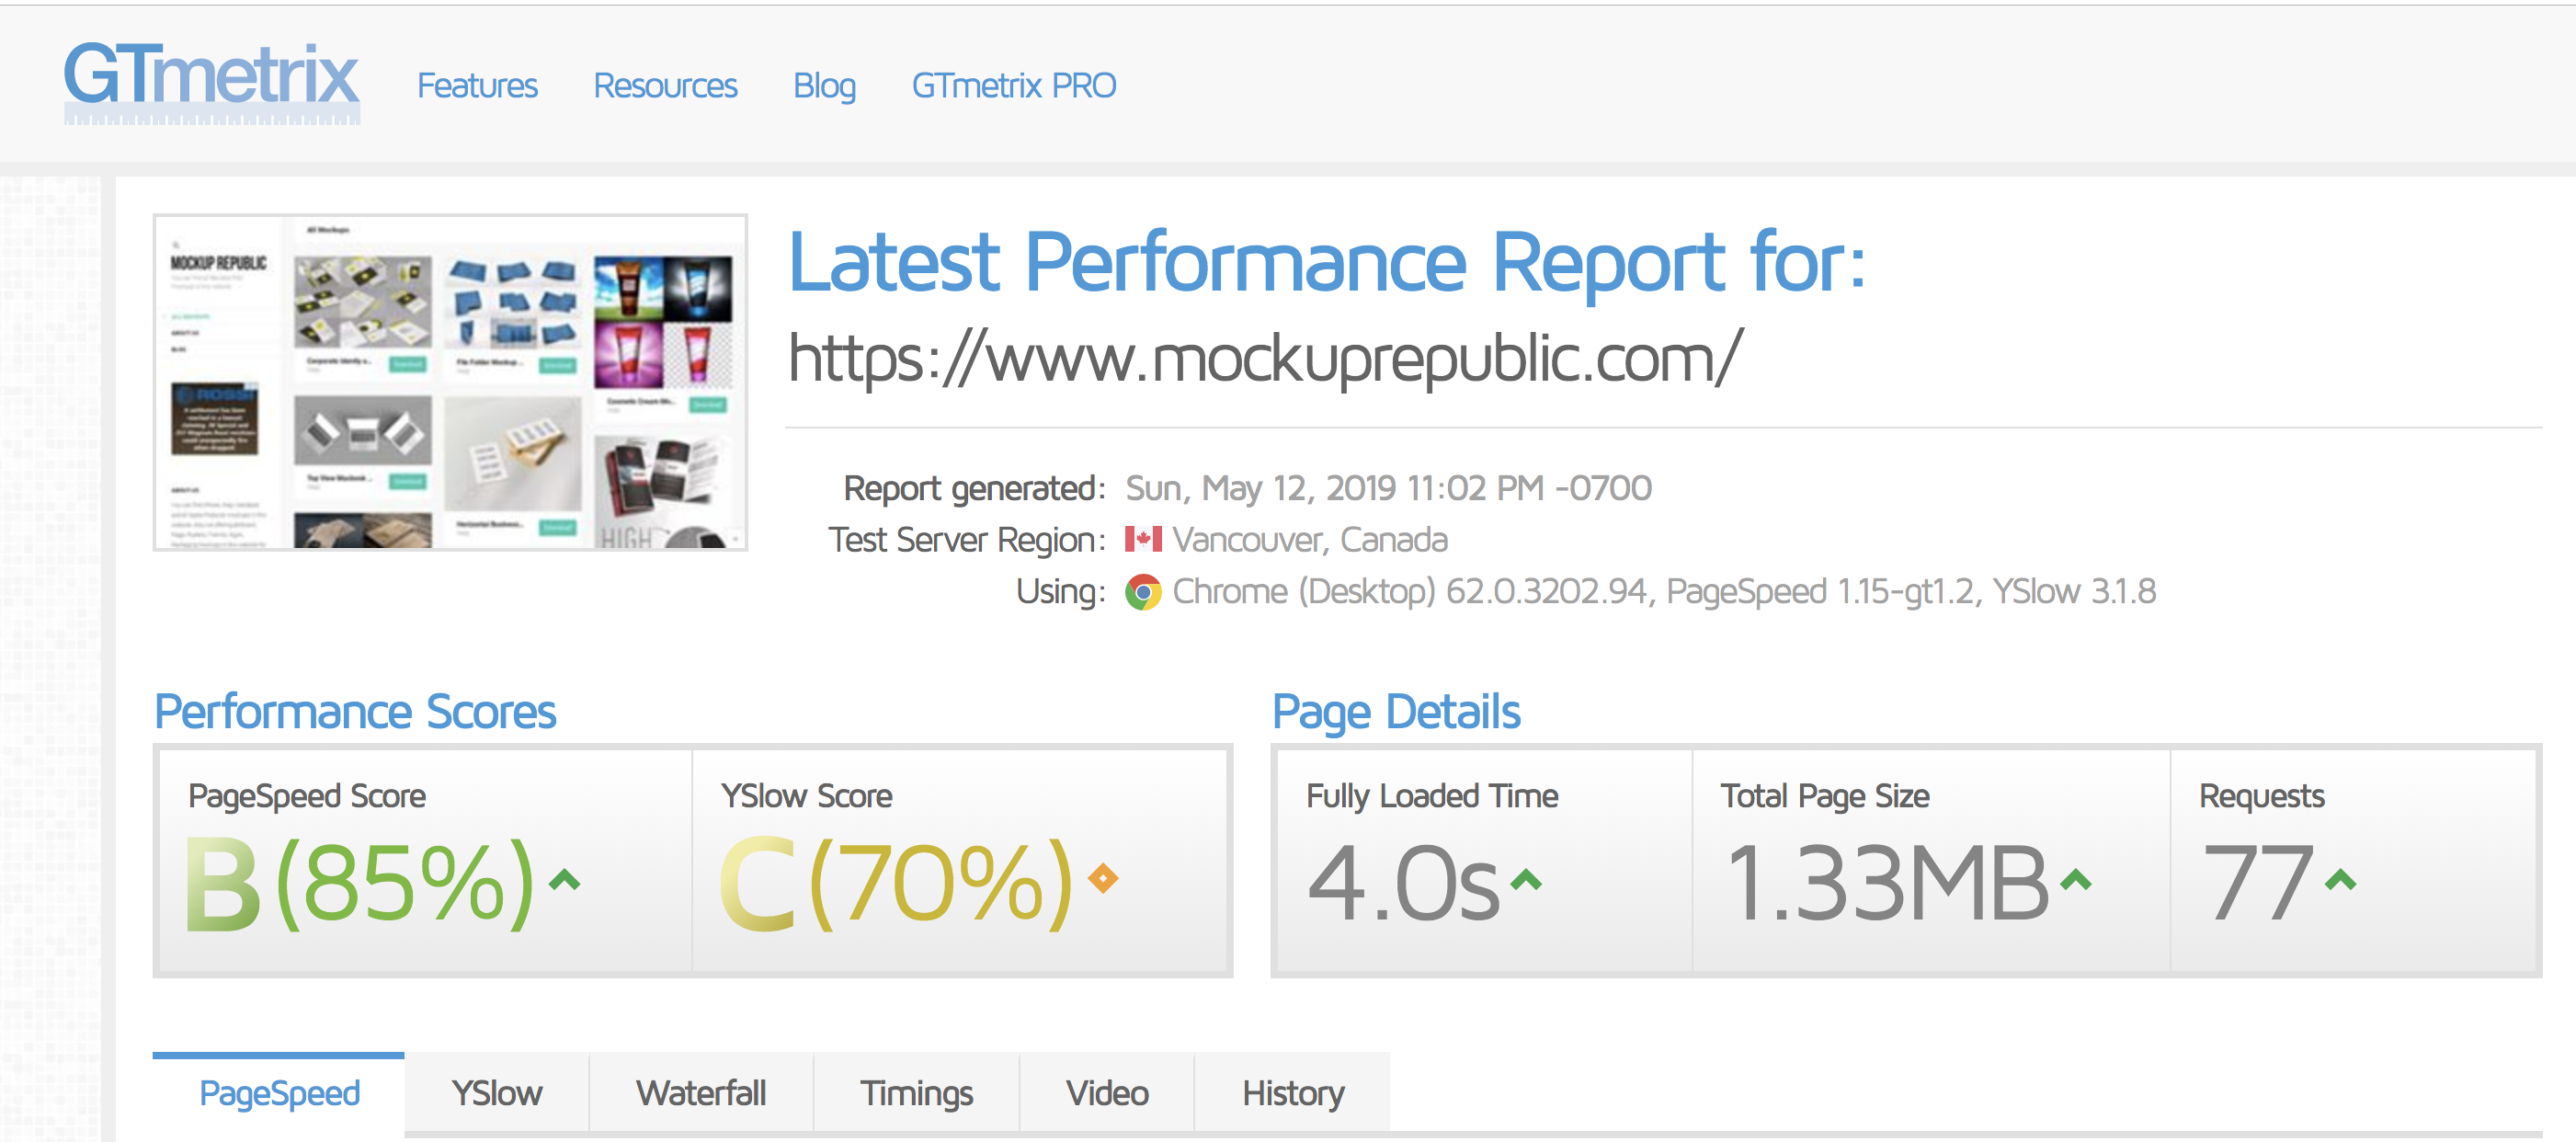Image resolution: width=2576 pixels, height=1142 pixels.
Task: Click the 'Report generated:' label
Action: tap(975, 489)
